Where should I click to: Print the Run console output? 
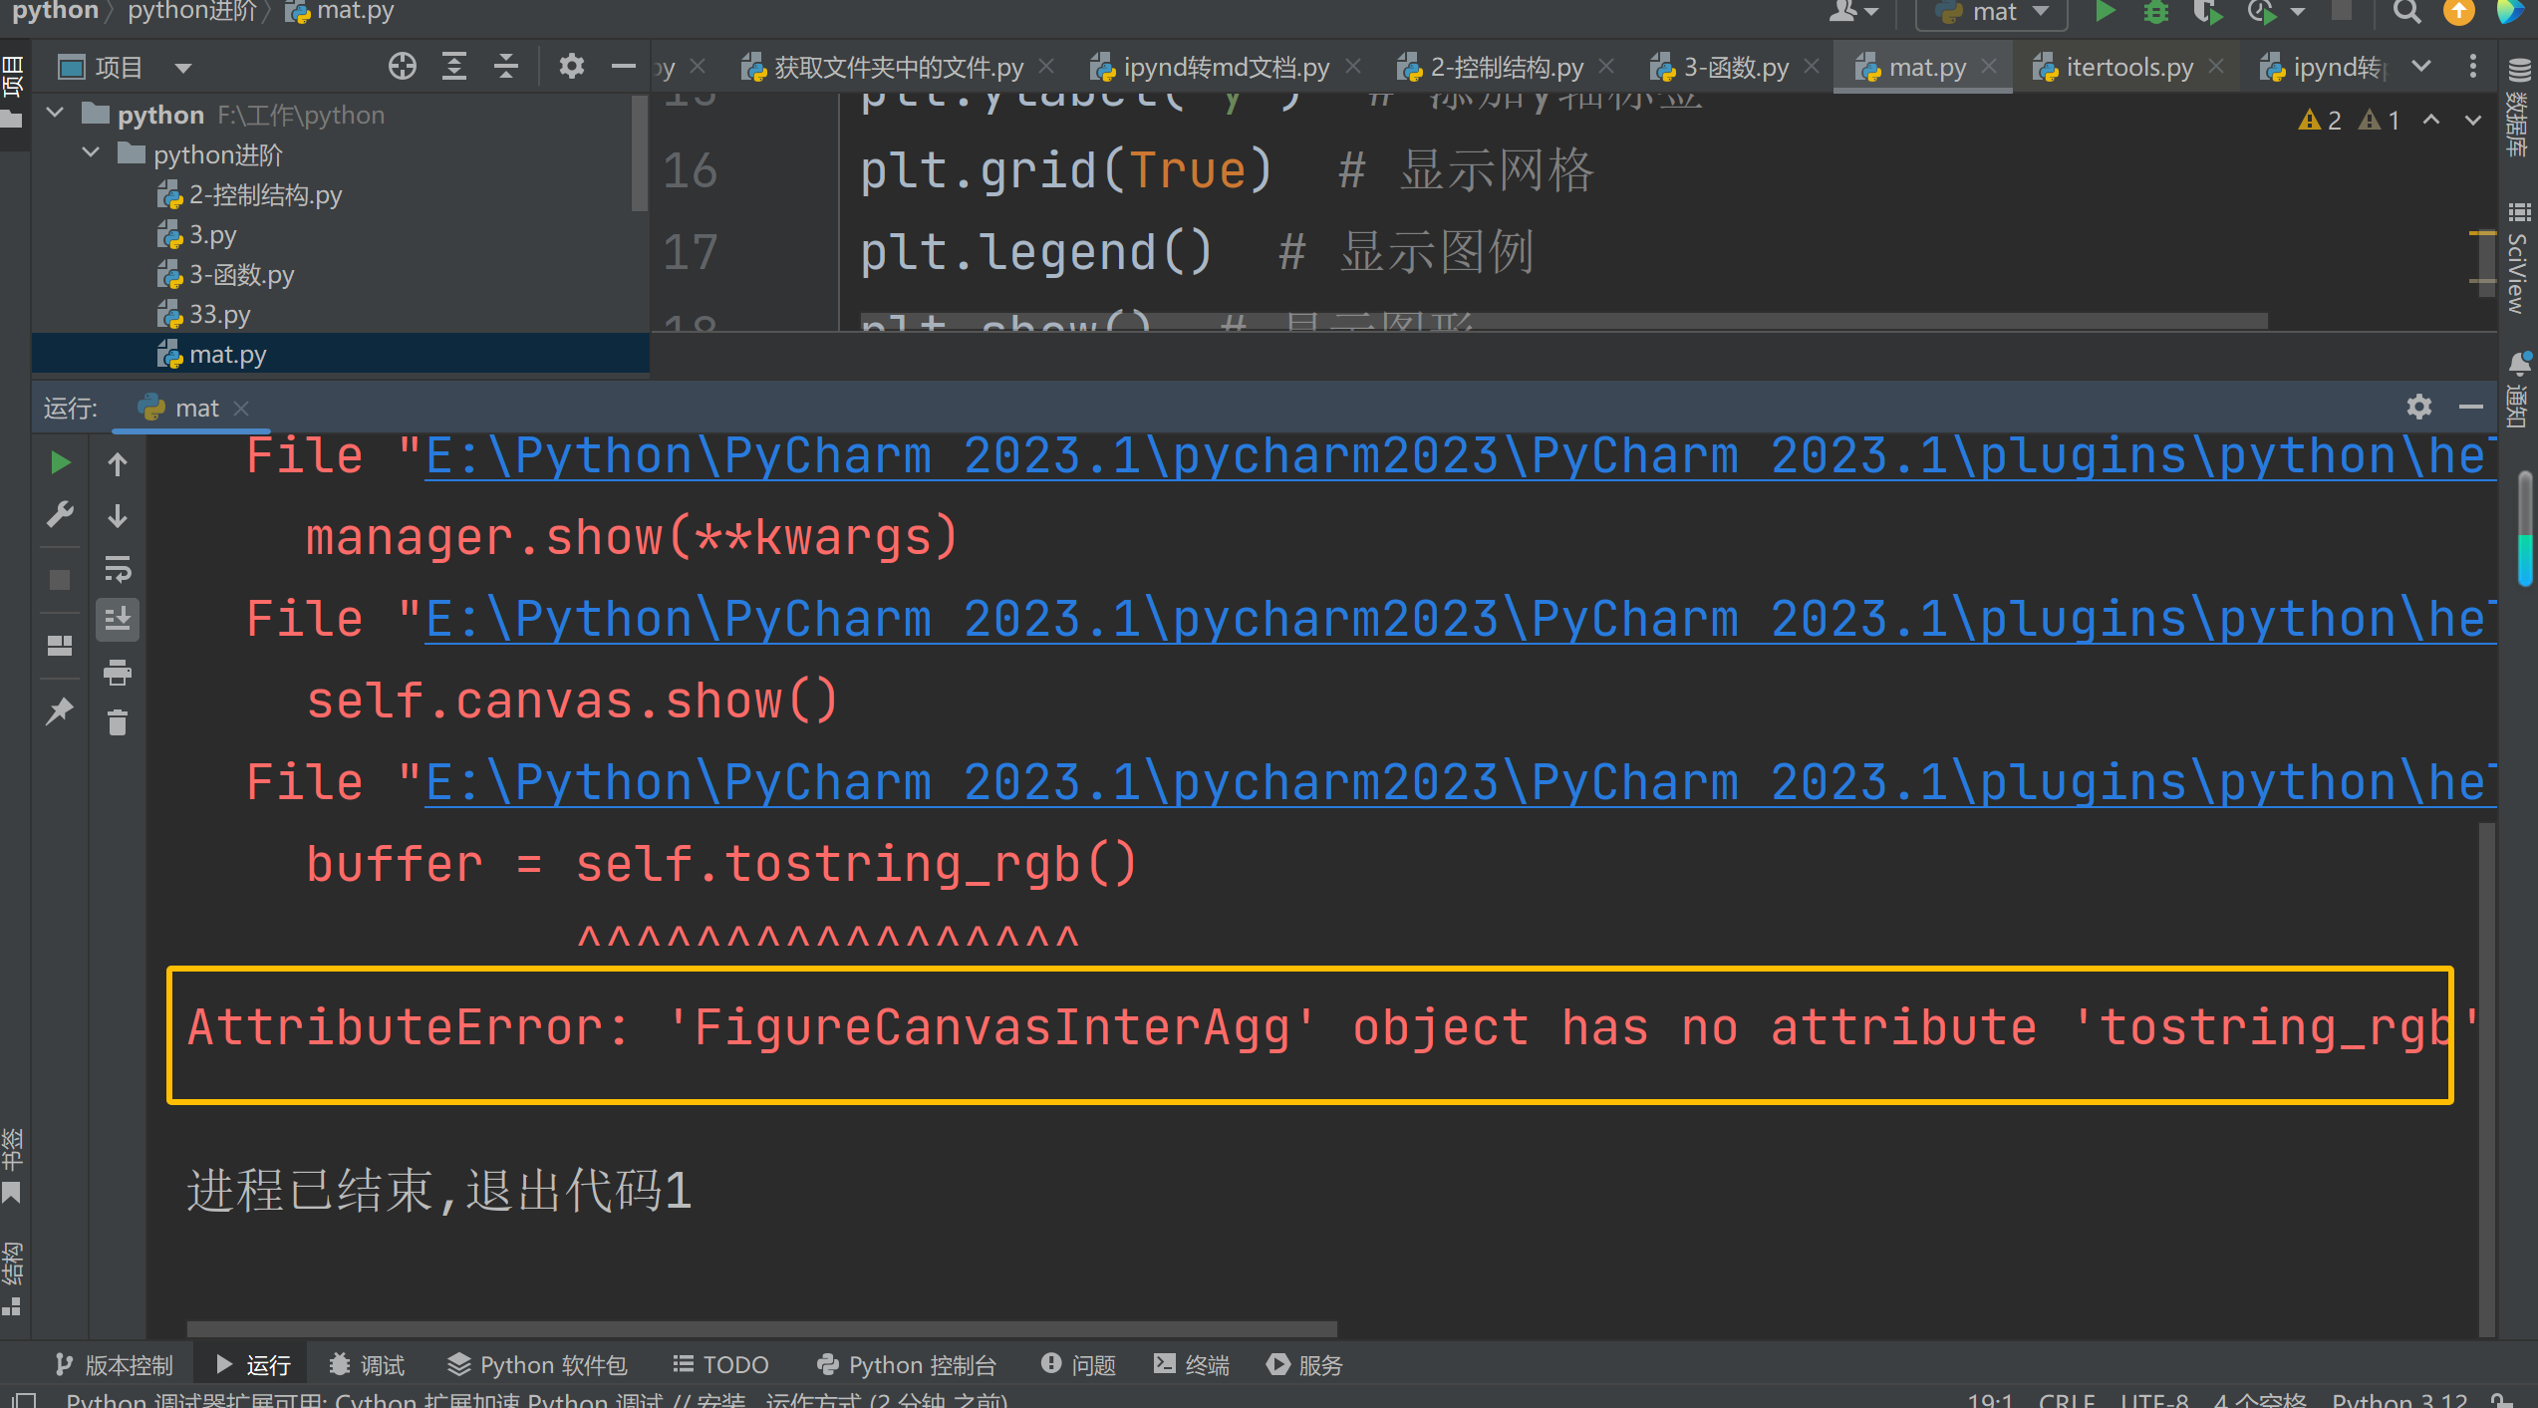(118, 673)
